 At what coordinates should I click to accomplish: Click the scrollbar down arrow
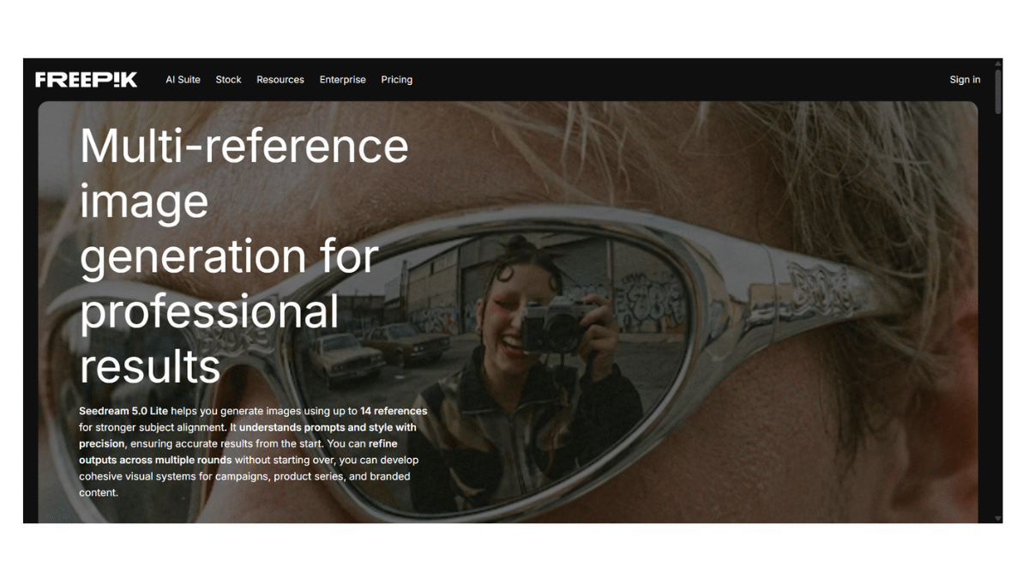click(998, 518)
